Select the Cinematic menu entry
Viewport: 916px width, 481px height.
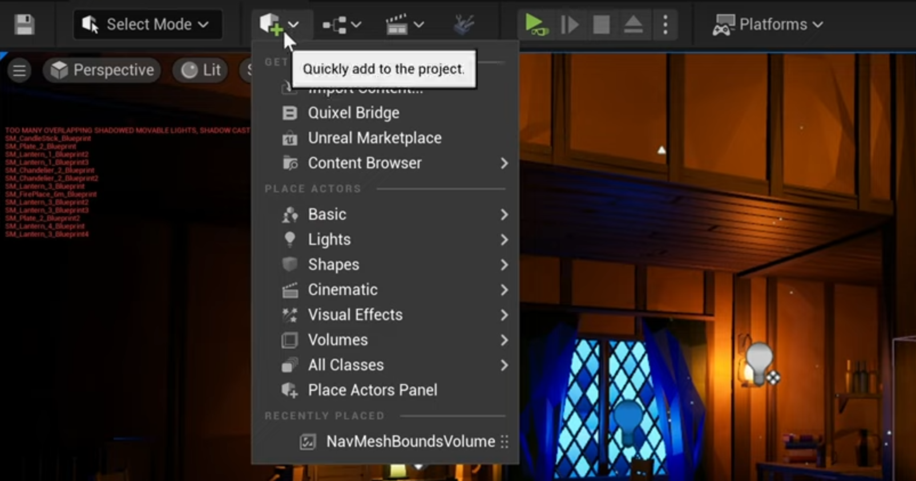pos(385,290)
